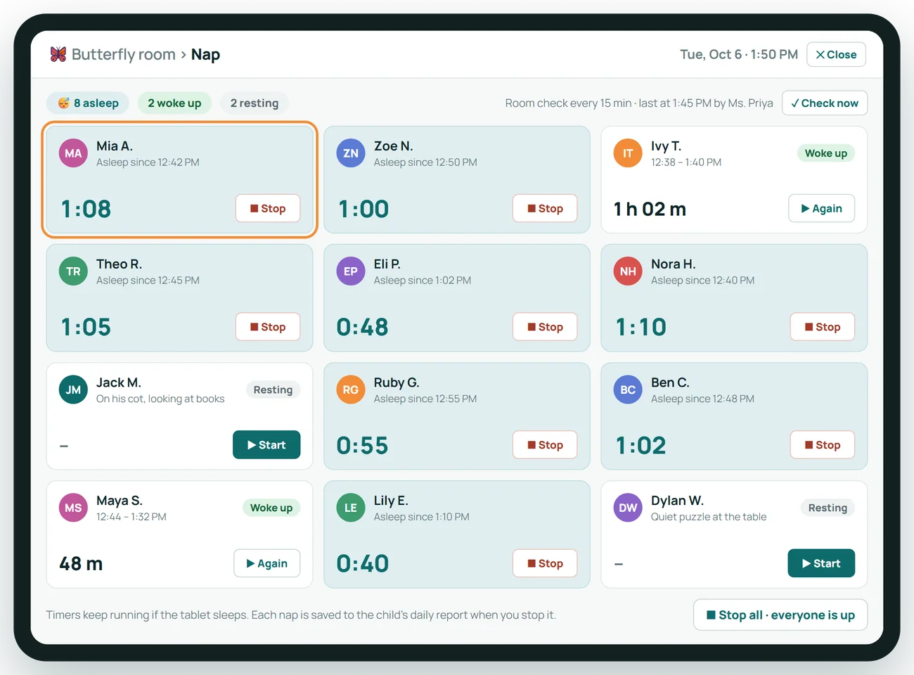Click Mia A.'s 1:08 elapsed time

[86, 209]
